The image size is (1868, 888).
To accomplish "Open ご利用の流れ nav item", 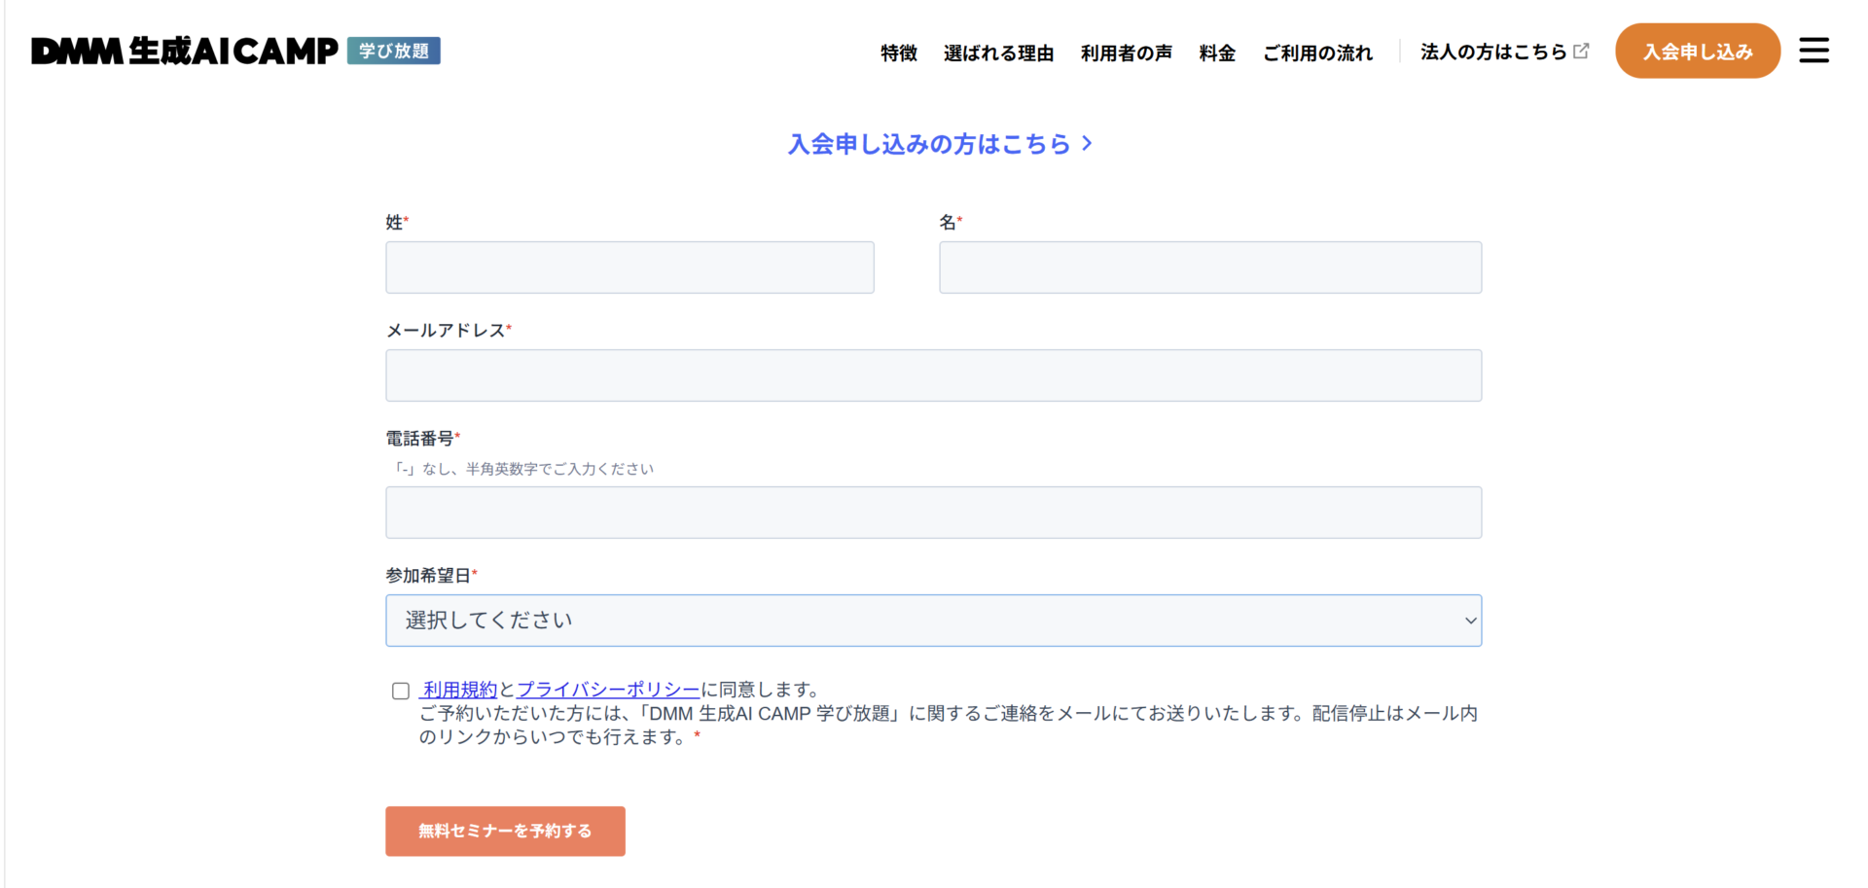I will tap(1317, 53).
